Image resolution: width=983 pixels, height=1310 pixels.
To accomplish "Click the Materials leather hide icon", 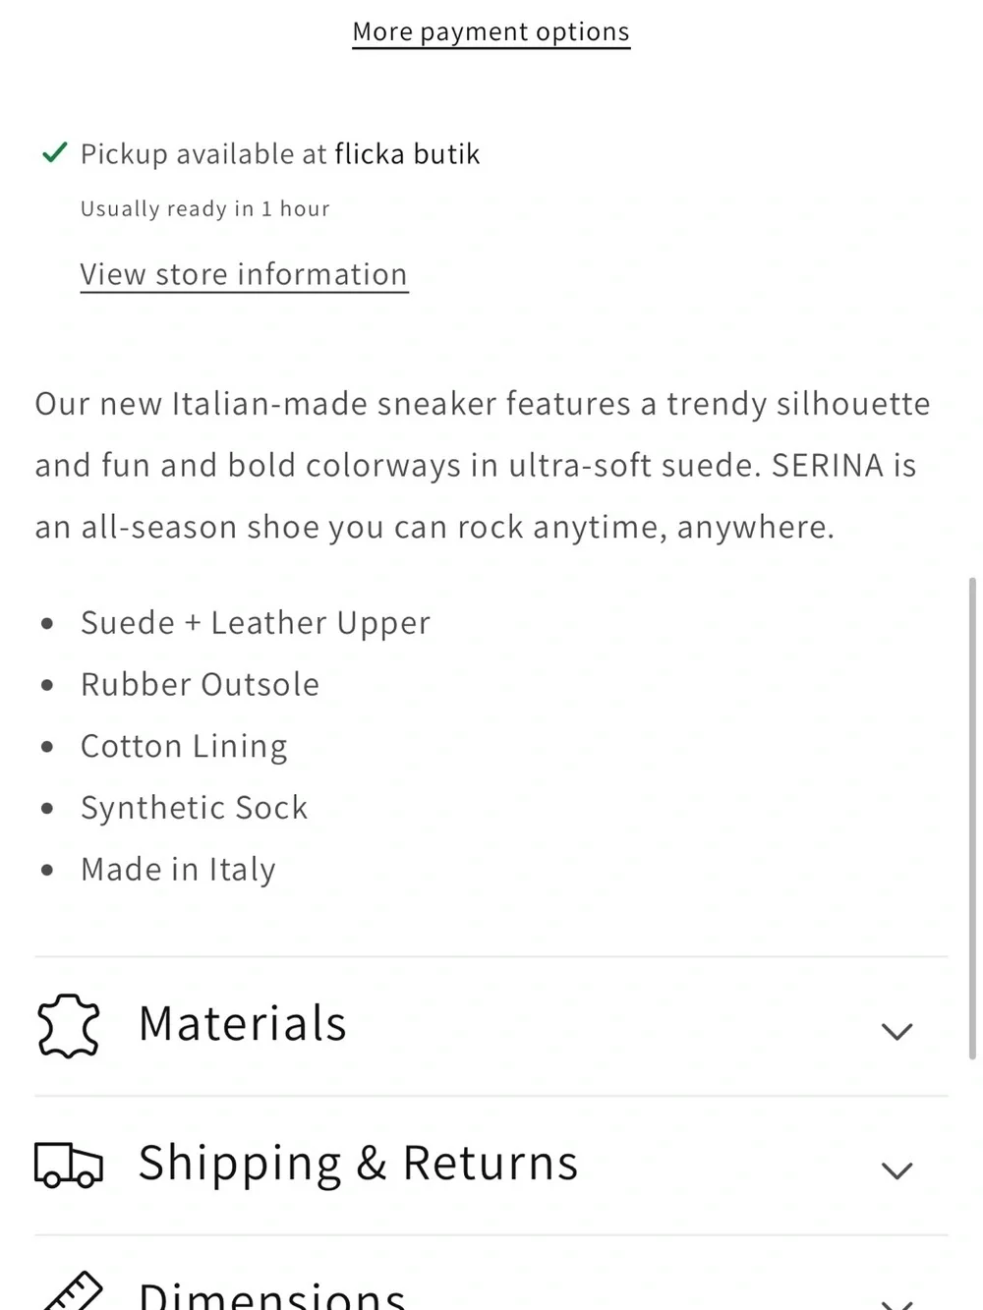I will point(68,1025).
